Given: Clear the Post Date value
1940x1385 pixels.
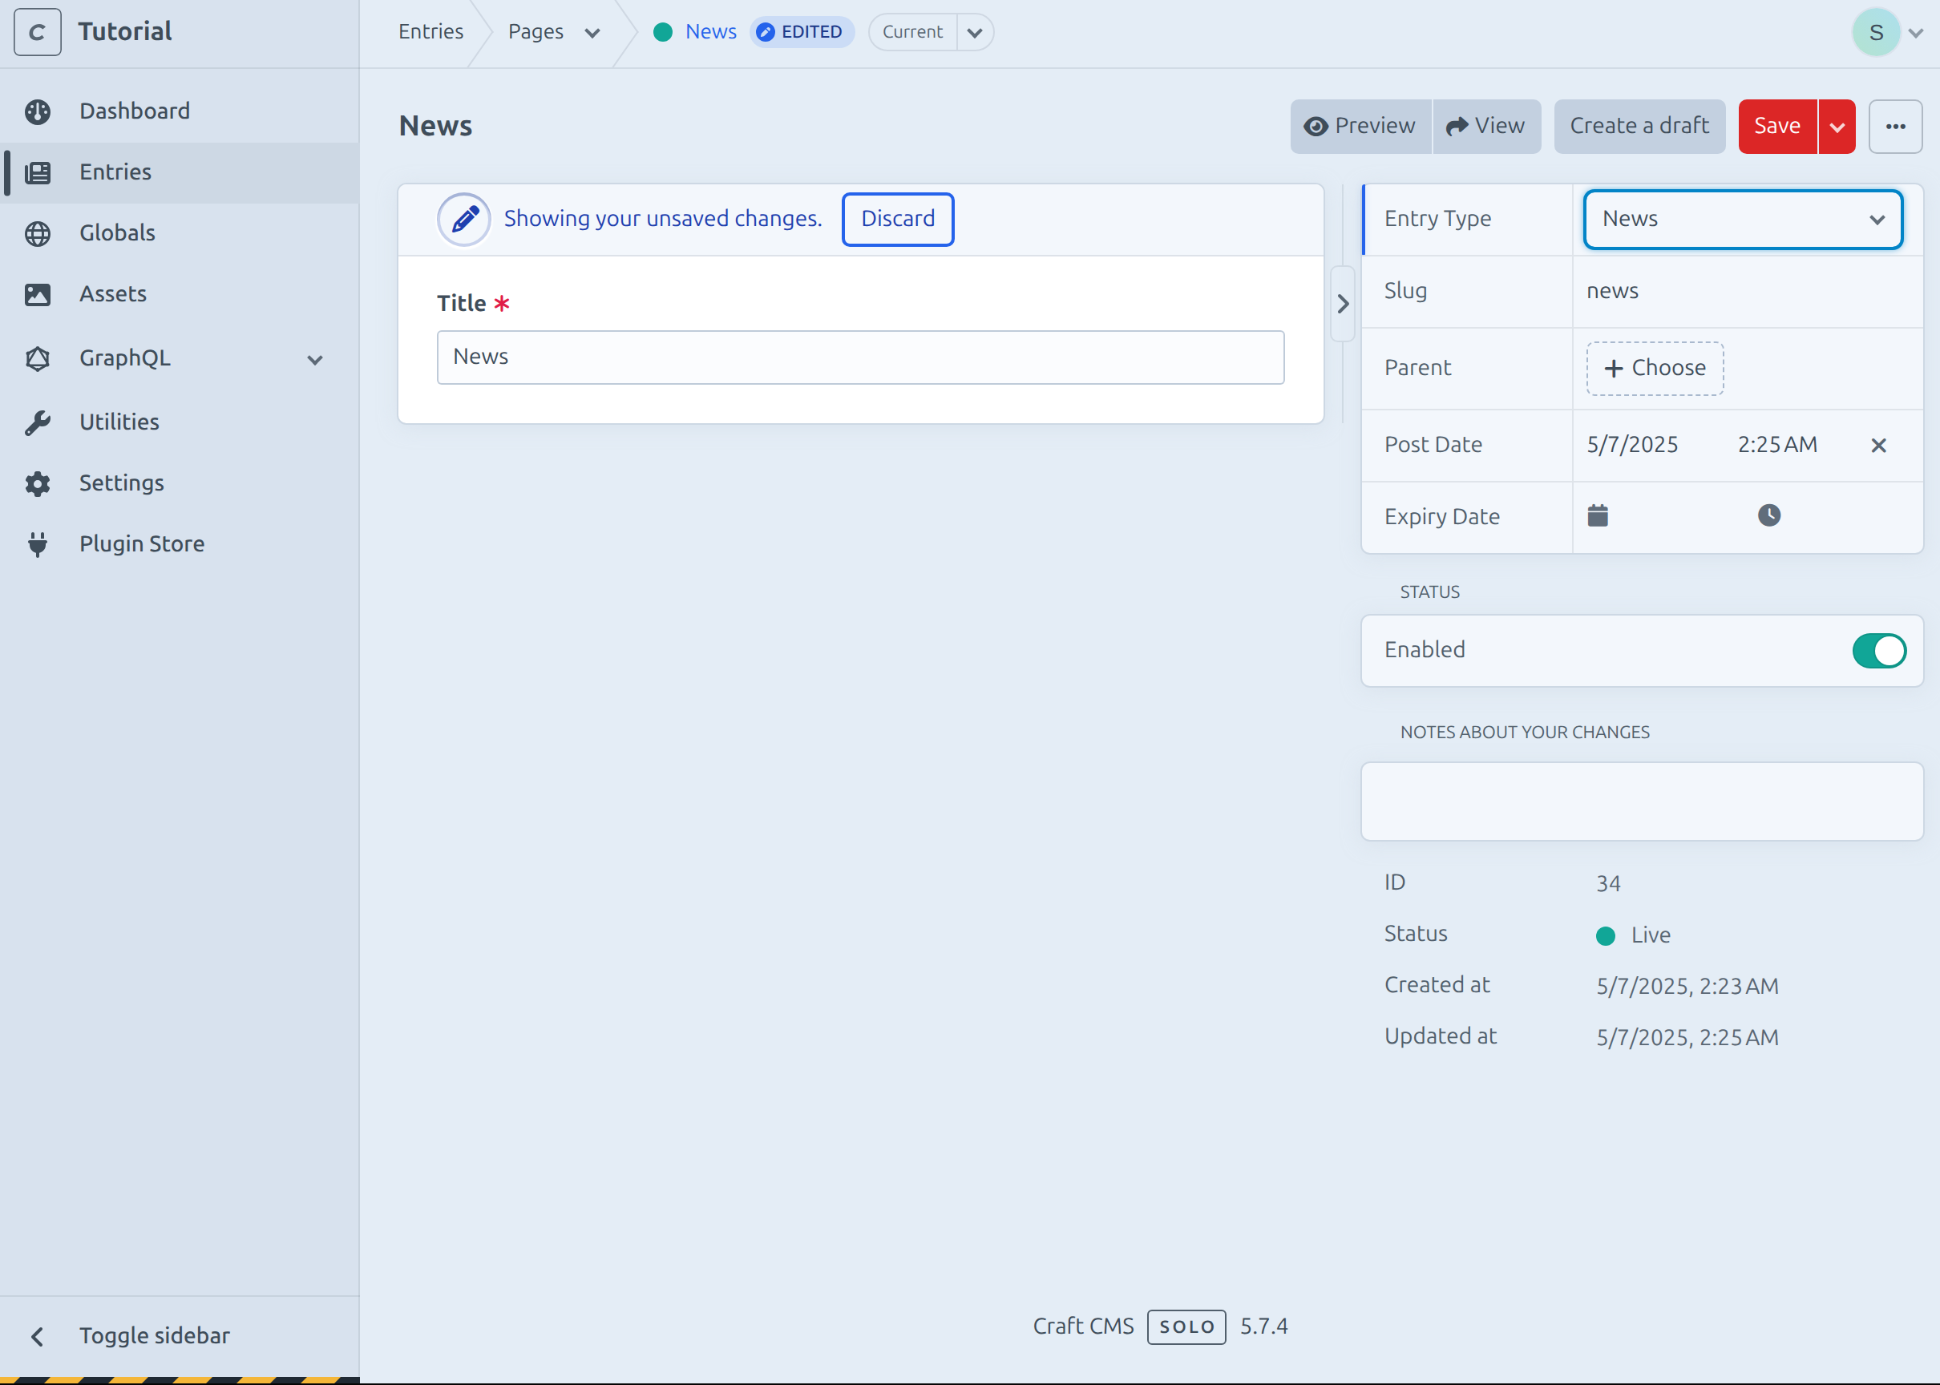Looking at the screenshot, I should click(1877, 445).
